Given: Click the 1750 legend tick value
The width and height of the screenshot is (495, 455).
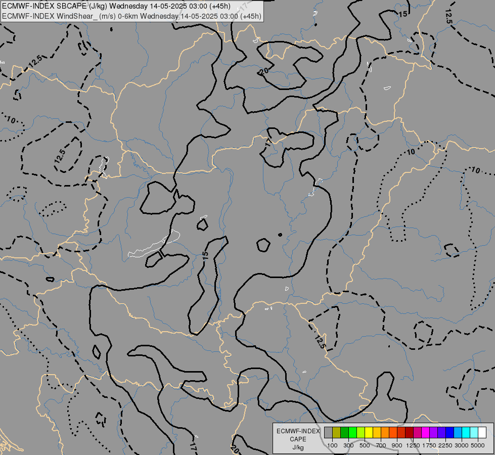Looking at the screenshot, I should (429, 445).
